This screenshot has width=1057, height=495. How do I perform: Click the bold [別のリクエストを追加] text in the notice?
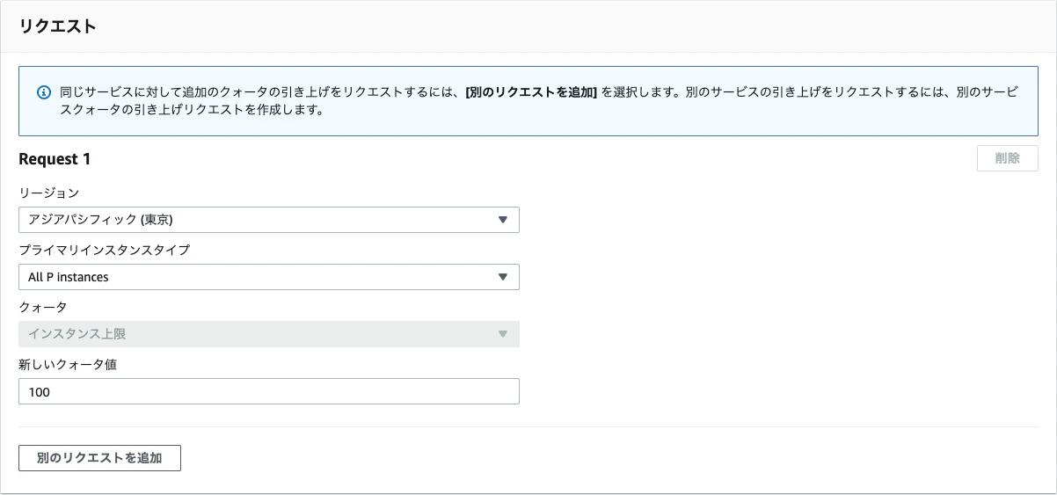pos(531,92)
